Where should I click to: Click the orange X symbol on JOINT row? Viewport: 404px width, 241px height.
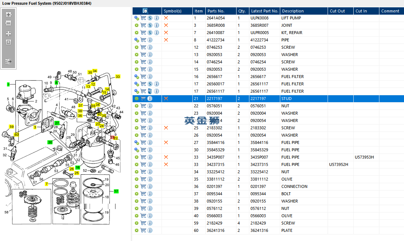(166, 25)
